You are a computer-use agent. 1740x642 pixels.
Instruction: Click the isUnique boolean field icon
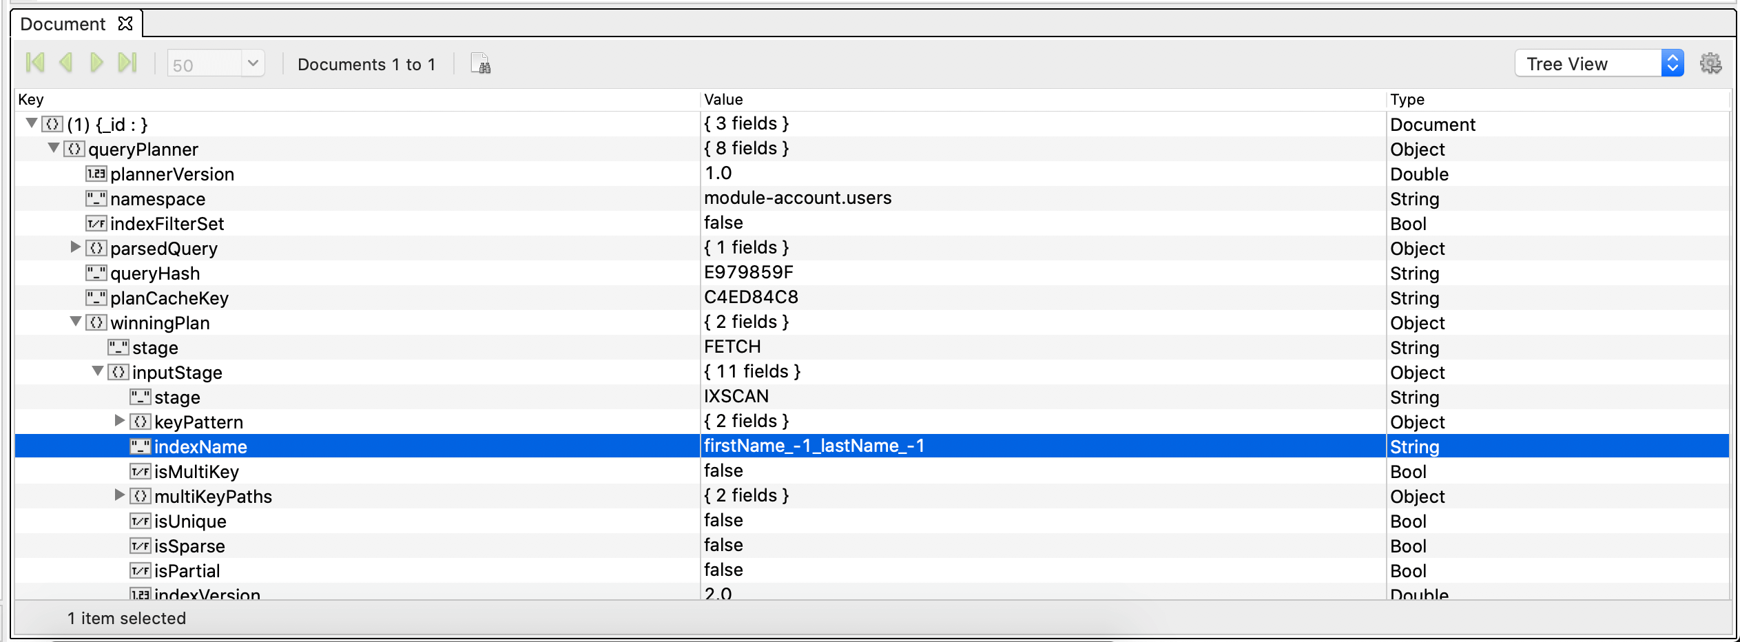click(140, 521)
